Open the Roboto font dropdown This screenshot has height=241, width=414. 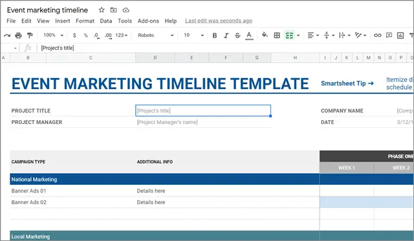156,36
